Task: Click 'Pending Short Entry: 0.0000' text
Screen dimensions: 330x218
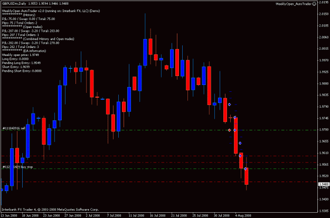Action: click(x=22, y=71)
